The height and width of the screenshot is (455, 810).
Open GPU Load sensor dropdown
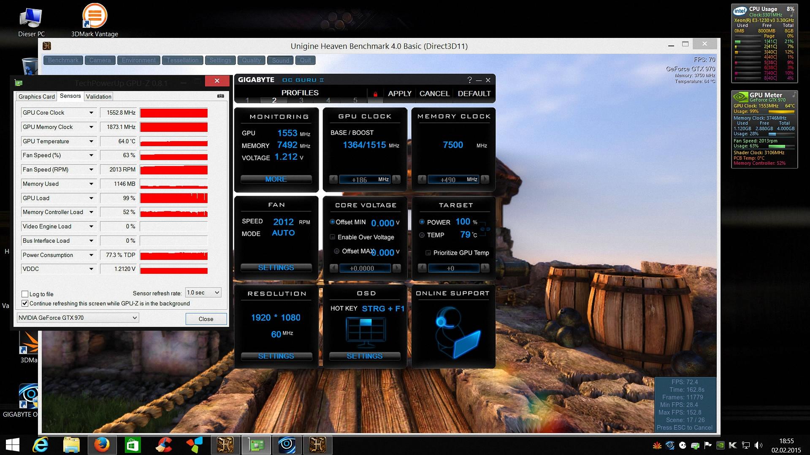click(x=91, y=198)
